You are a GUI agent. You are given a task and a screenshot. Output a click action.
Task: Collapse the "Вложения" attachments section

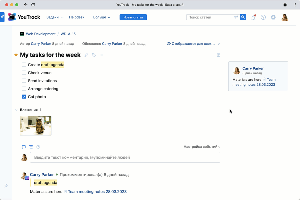(16, 110)
